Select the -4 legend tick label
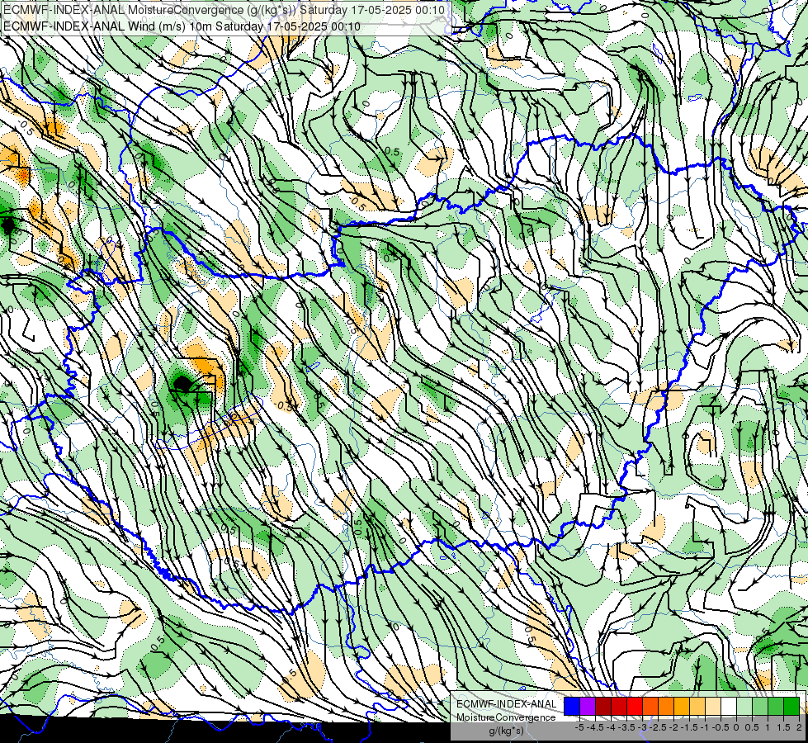This screenshot has width=808, height=743. pyautogui.click(x=611, y=727)
